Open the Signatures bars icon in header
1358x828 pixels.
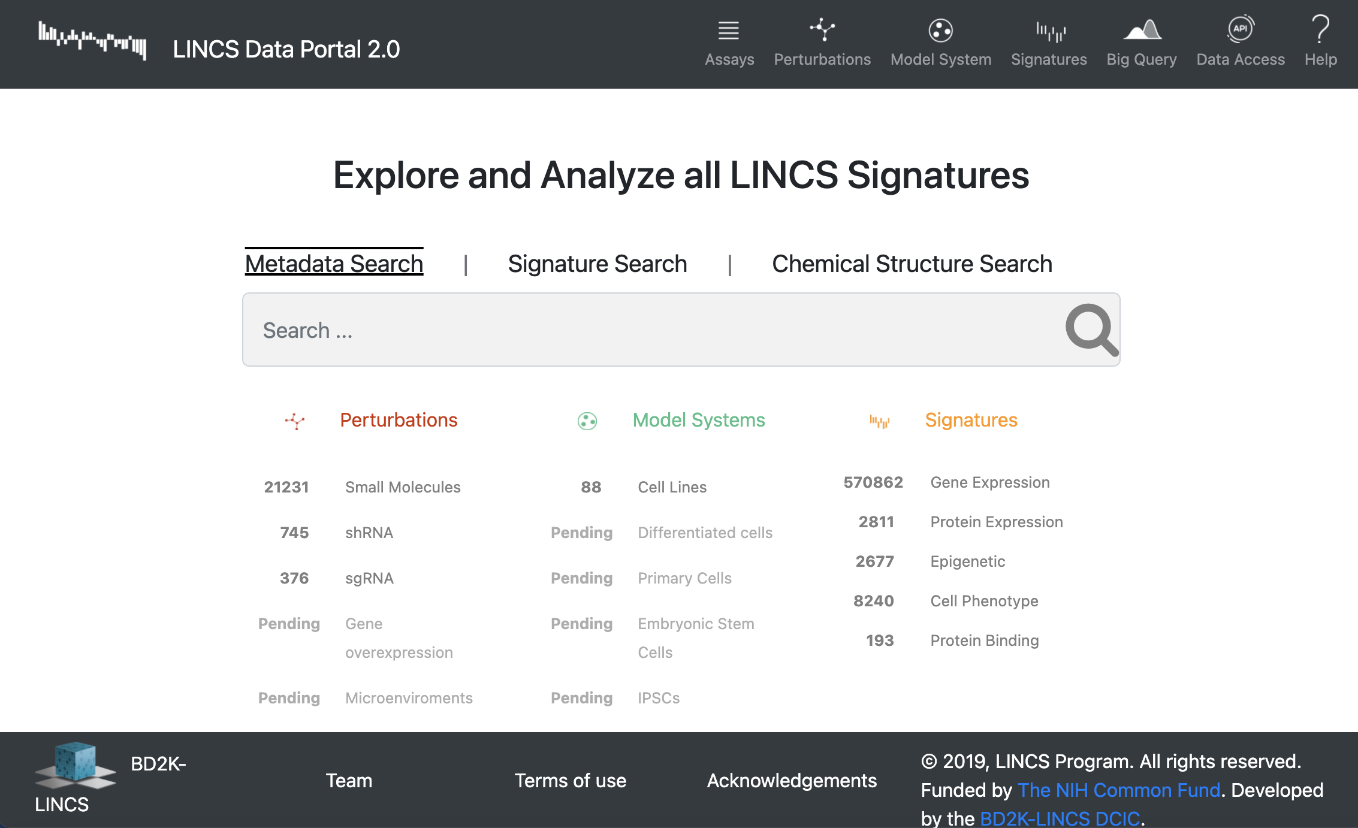pyautogui.click(x=1051, y=31)
